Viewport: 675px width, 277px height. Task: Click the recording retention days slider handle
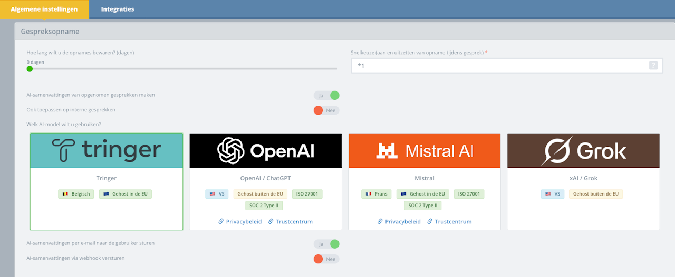30,68
